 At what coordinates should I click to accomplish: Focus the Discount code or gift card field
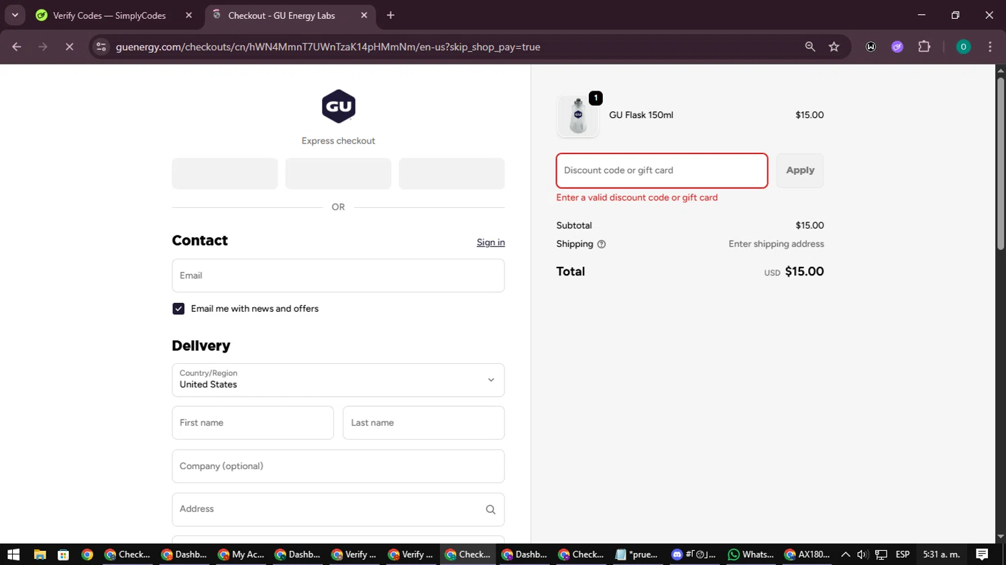click(662, 170)
